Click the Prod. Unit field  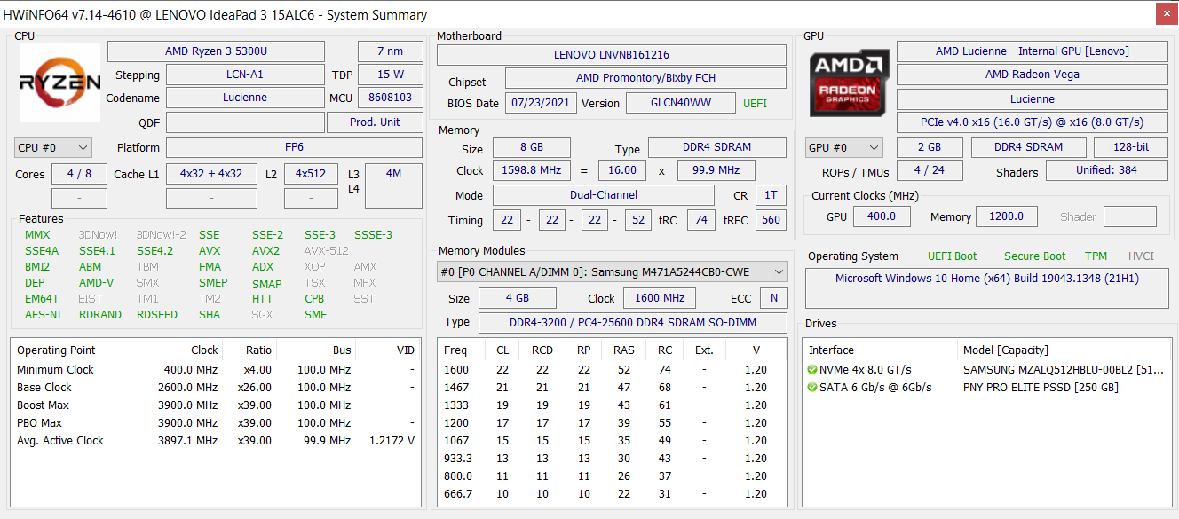[x=375, y=122]
